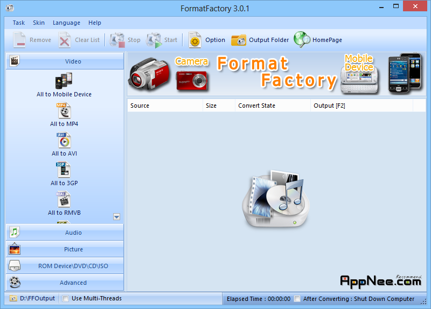Open the Option gear icon

coord(195,40)
